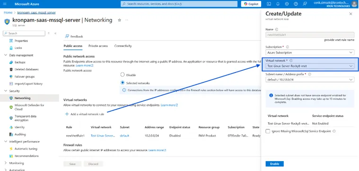Viewport: 359px width, 171px height.
Task: Open the account menu at top right
Action: click(x=335, y=4)
